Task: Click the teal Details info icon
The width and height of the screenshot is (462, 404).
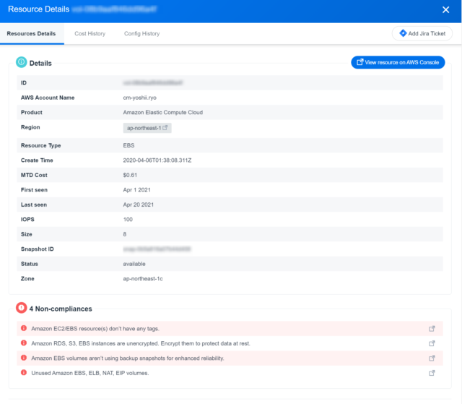Action: click(21, 62)
